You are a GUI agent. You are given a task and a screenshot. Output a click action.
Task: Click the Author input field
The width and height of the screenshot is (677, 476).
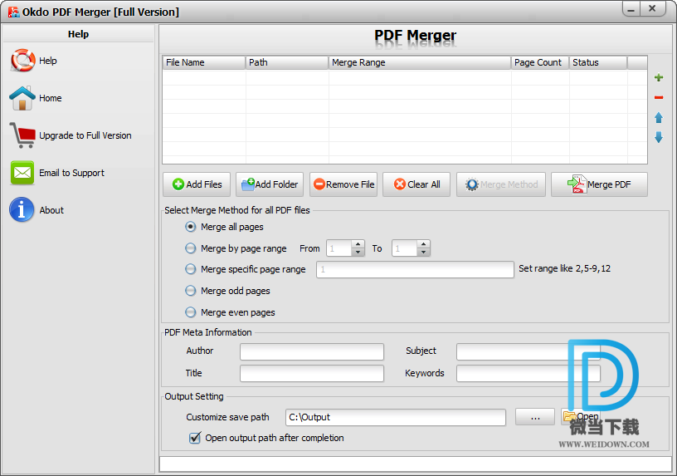coord(312,351)
